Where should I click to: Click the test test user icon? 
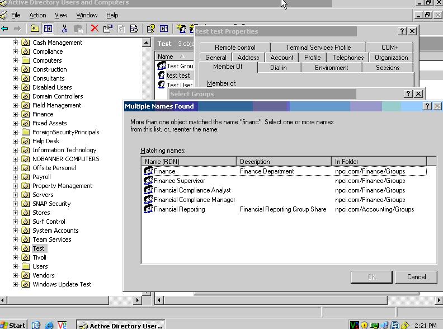(162, 75)
